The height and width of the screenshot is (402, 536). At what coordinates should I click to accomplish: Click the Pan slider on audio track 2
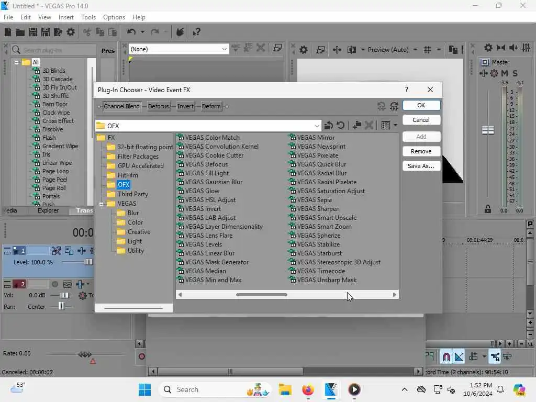coord(61,306)
